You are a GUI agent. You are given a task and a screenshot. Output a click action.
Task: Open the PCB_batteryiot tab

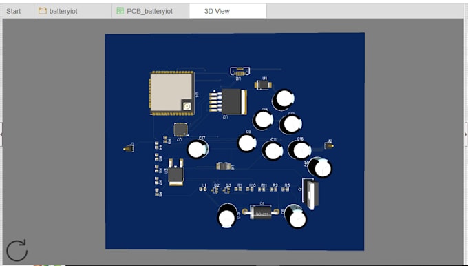coord(150,11)
